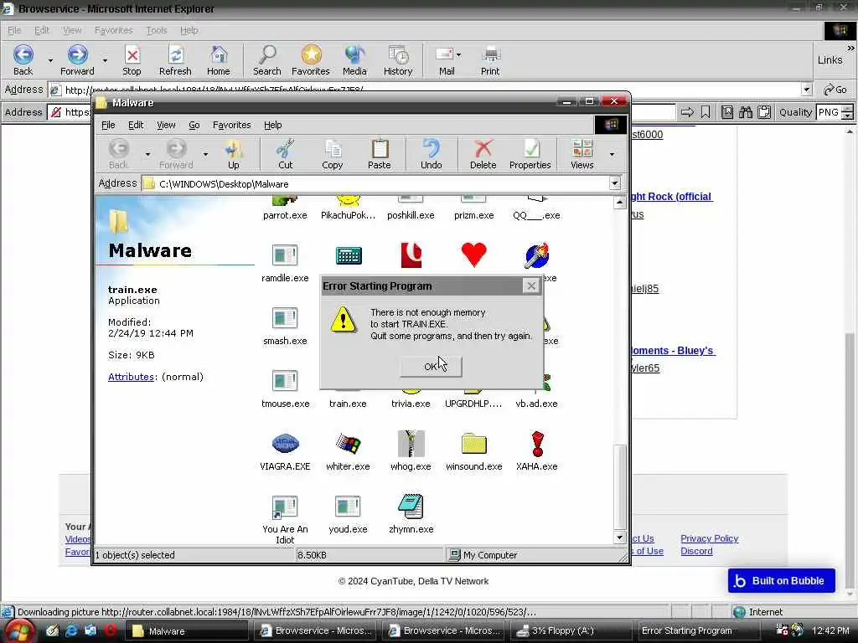Click the Malware taskbar button
This screenshot has height=643, width=858.
[x=187, y=630]
